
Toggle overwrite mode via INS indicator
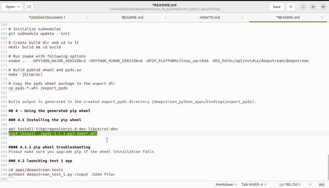pyautogui.click(x=322, y=184)
